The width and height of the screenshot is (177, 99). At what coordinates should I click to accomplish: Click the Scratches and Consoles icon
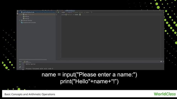click(22, 23)
